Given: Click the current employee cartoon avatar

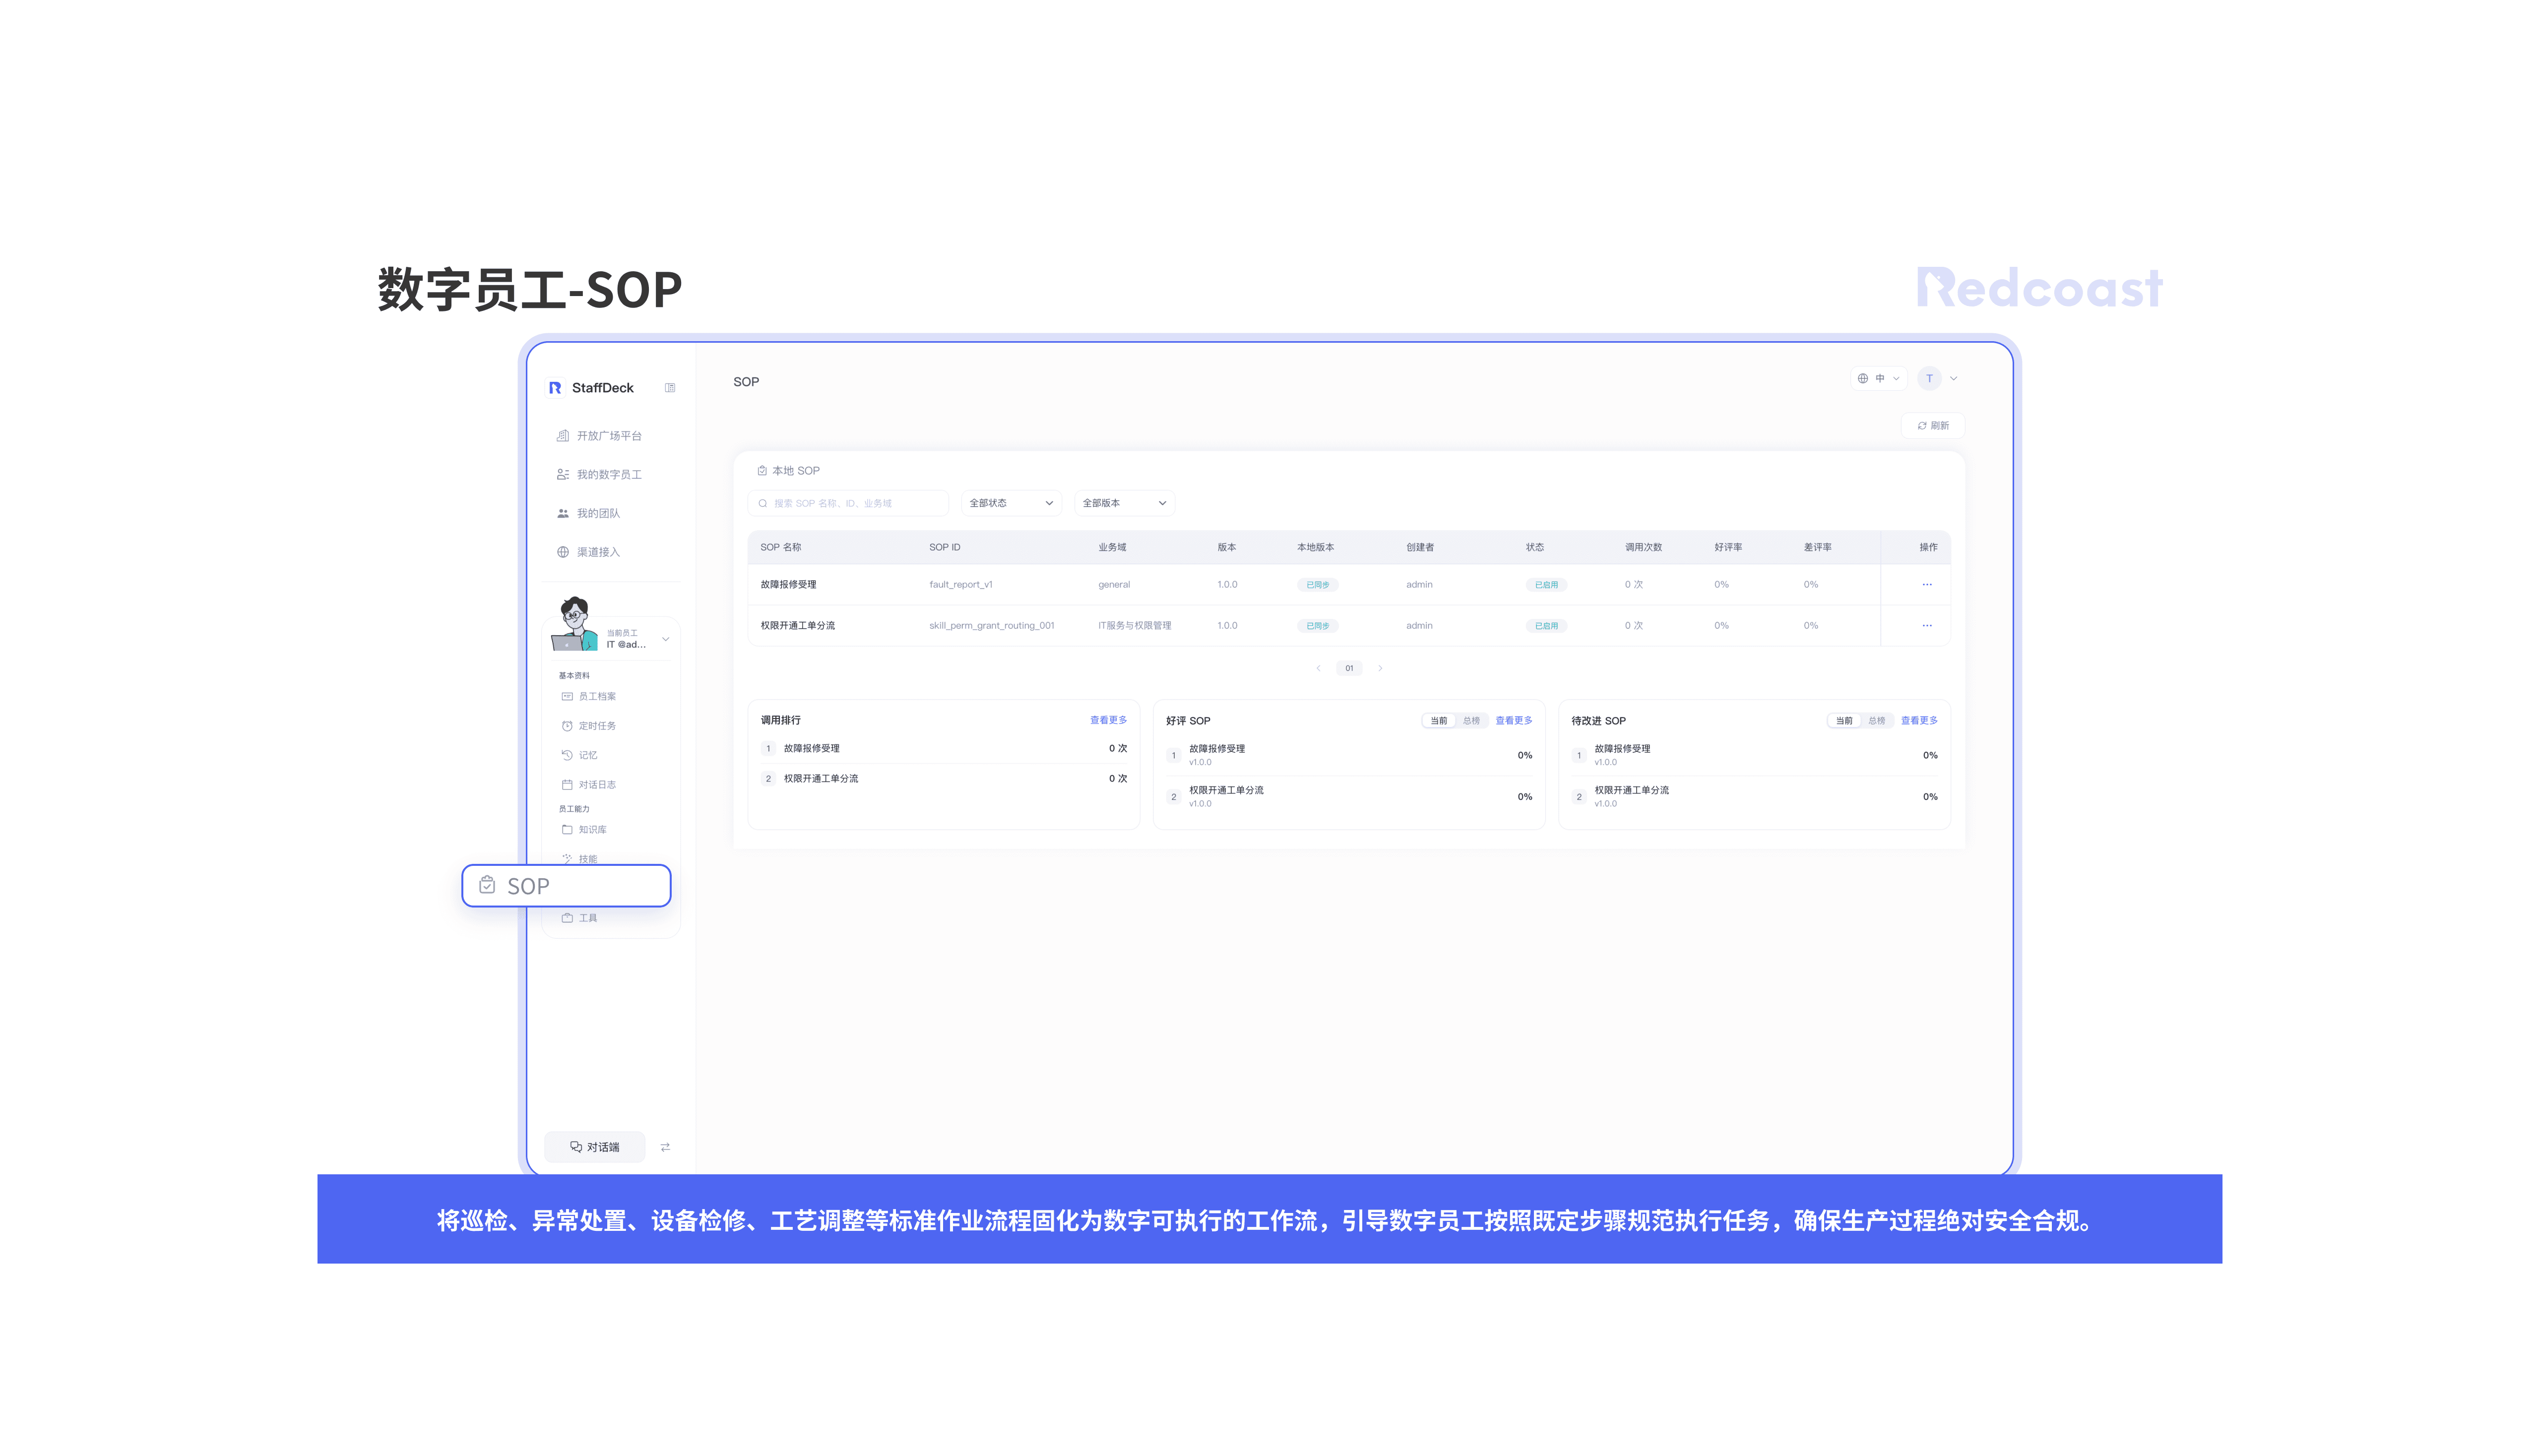Looking at the screenshot, I should pyautogui.click(x=574, y=624).
